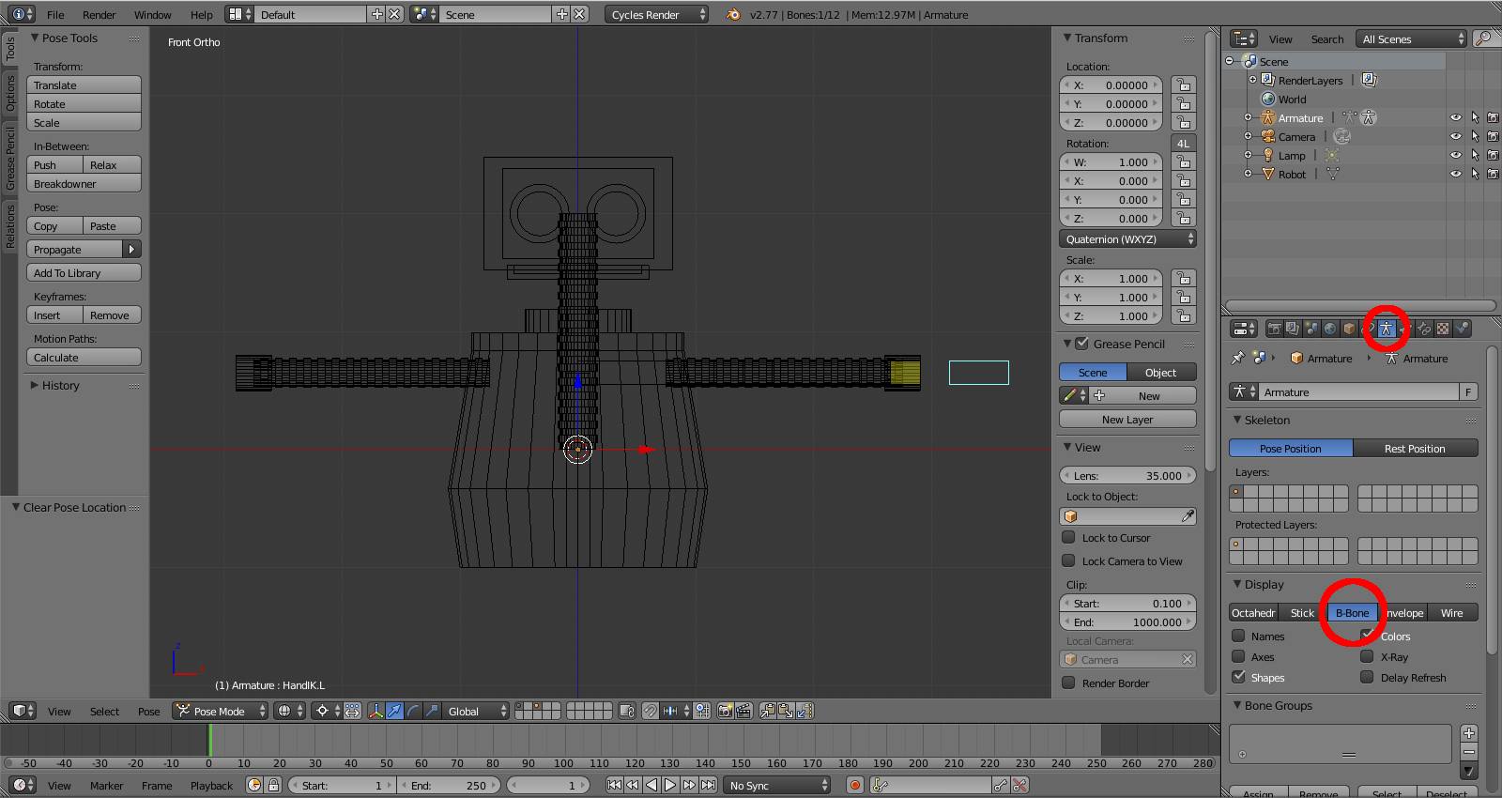Open the Object properties cube tab

tap(1349, 329)
